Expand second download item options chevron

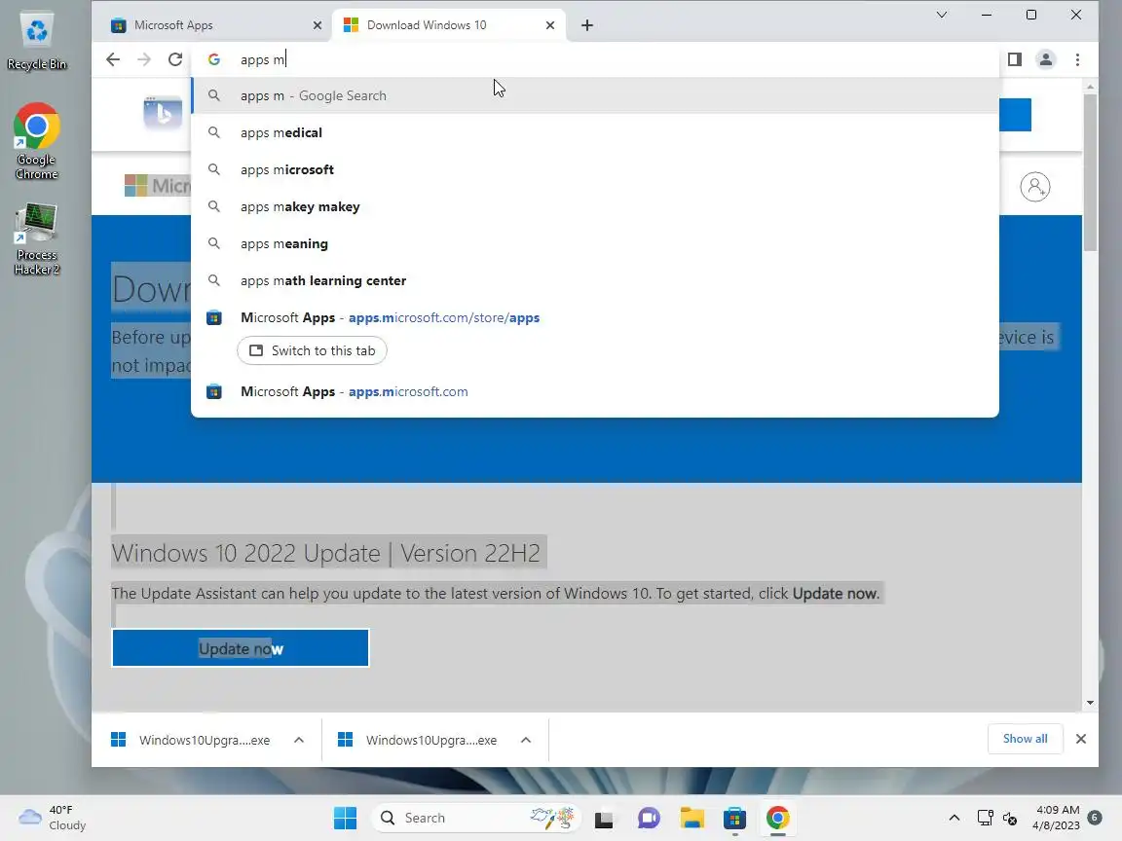pyautogui.click(x=526, y=740)
